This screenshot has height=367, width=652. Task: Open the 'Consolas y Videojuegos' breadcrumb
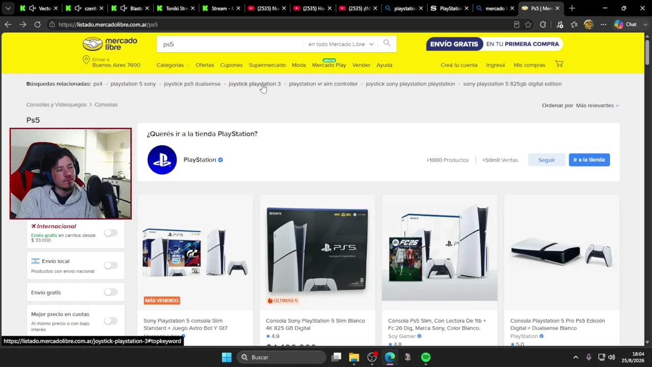(x=57, y=104)
